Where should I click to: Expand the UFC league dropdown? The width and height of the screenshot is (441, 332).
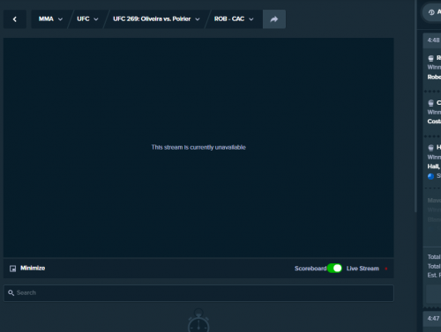tap(87, 19)
